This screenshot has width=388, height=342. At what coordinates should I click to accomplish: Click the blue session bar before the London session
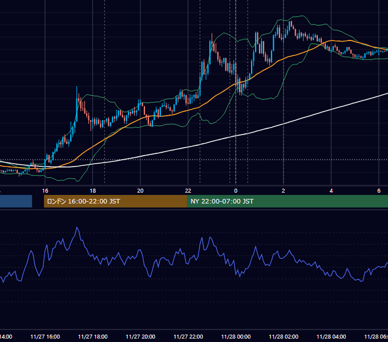click(x=16, y=201)
